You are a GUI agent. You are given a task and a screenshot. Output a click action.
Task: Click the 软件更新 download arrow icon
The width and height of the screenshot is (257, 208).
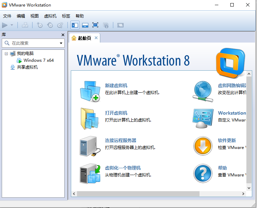point(203,146)
